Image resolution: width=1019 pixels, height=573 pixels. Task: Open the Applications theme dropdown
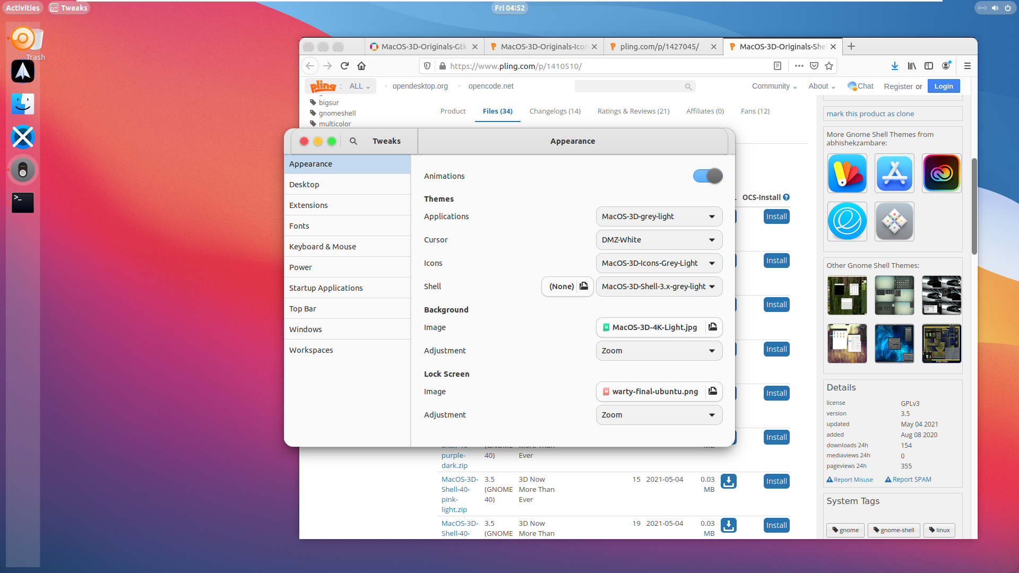659,216
